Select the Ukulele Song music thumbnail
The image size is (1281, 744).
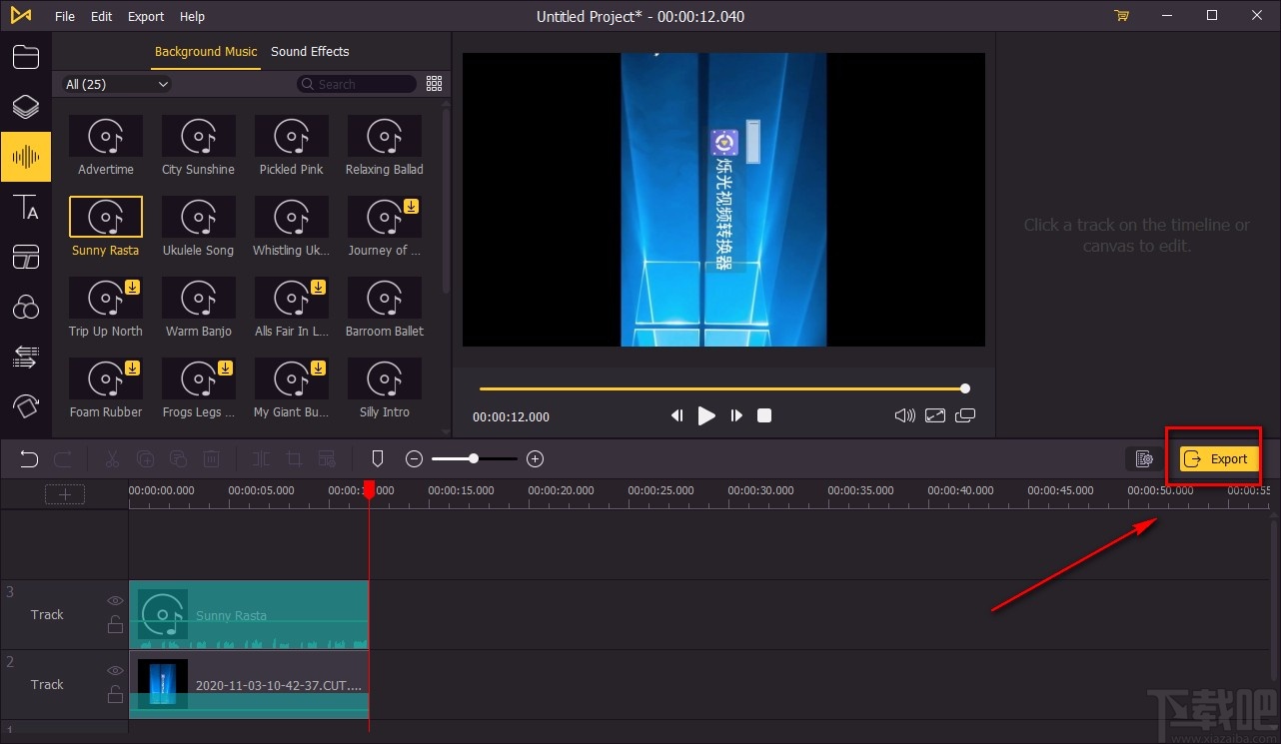pos(199,217)
